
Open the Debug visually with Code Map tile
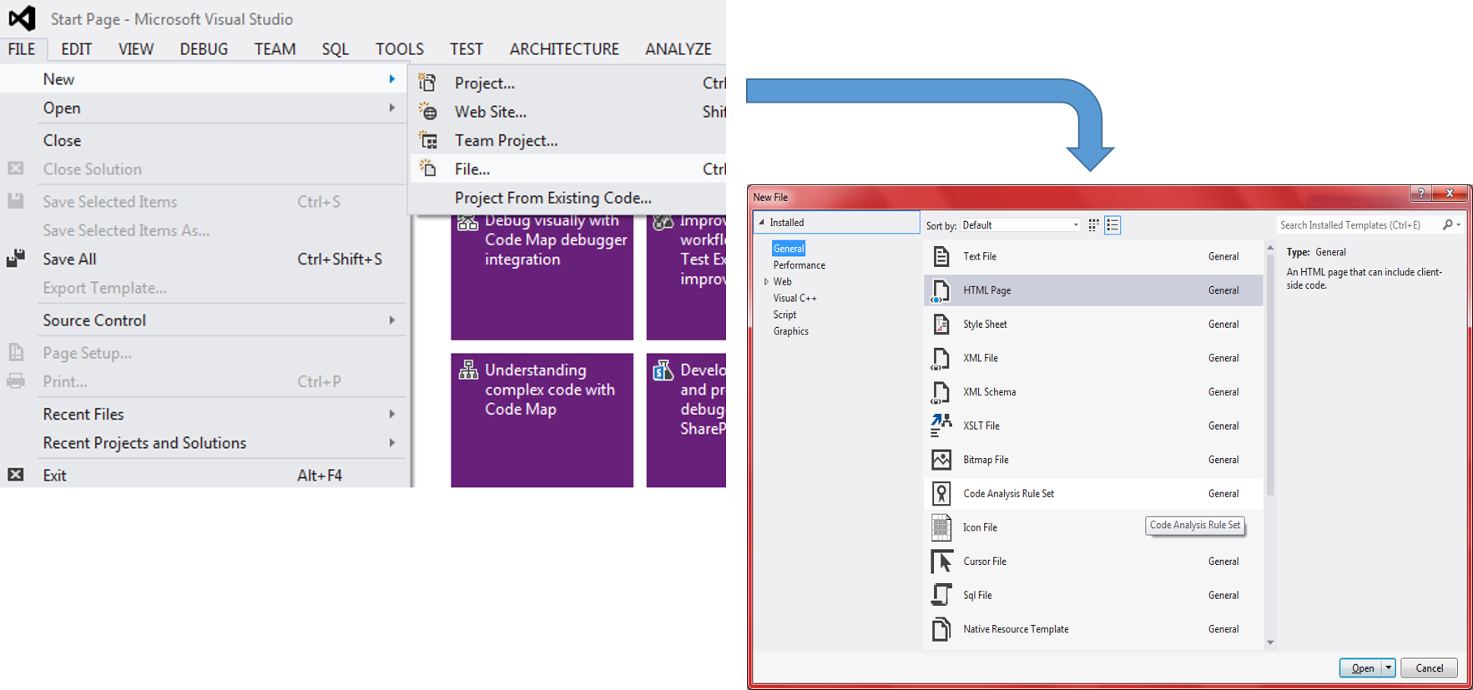[542, 277]
